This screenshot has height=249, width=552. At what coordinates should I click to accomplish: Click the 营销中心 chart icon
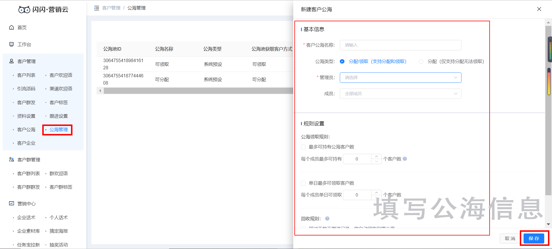11,204
